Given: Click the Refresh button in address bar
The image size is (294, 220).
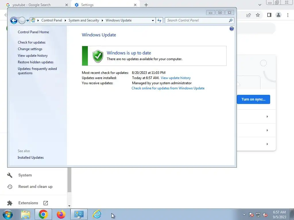Looking at the screenshot, I should pos(159,20).
